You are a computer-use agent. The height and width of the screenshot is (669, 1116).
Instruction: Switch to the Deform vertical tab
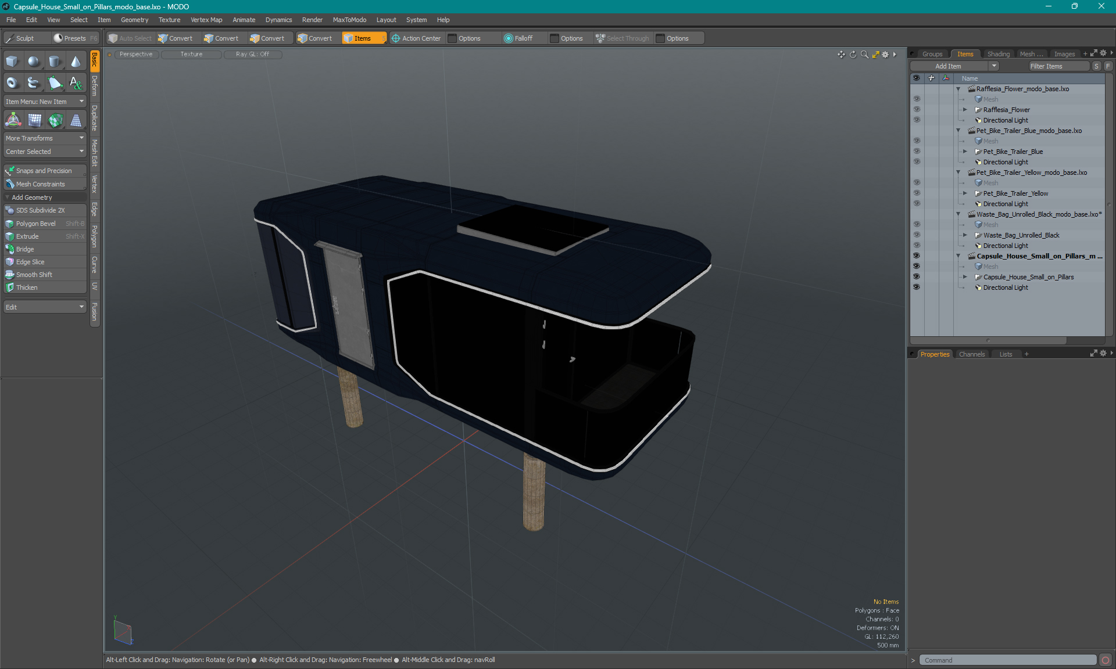(x=95, y=86)
